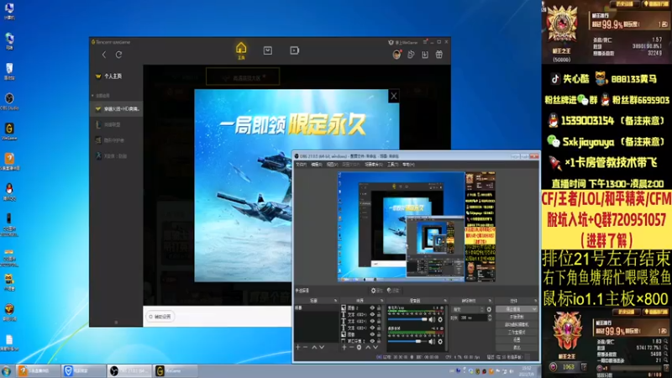Collapse 全部应用 section in WeGame sidebar
The height and width of the screenshot is (378, 672).
[x=92, y=96]
